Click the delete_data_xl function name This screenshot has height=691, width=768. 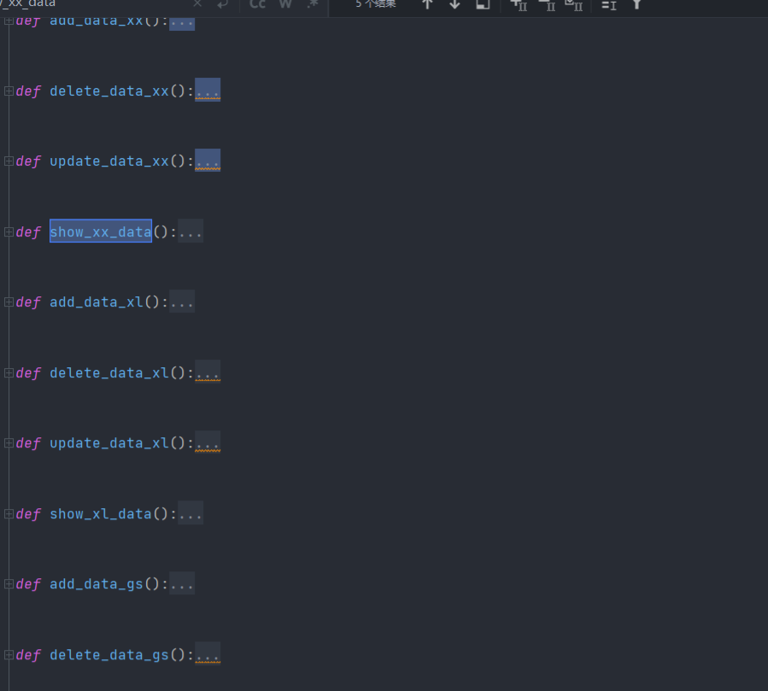coord(109,373)
